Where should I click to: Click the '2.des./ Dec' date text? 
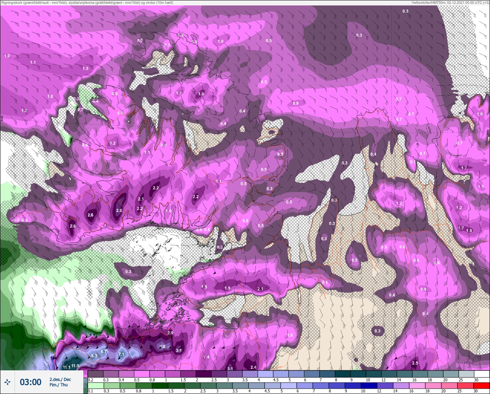click(x=60, y=379)
